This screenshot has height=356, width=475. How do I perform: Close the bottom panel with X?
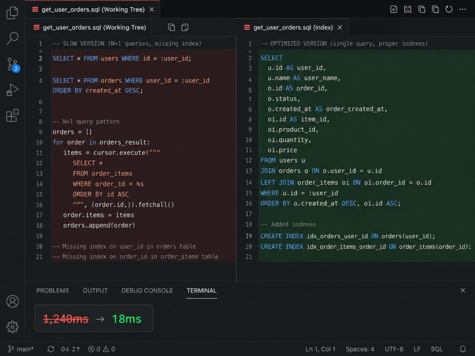463,290
